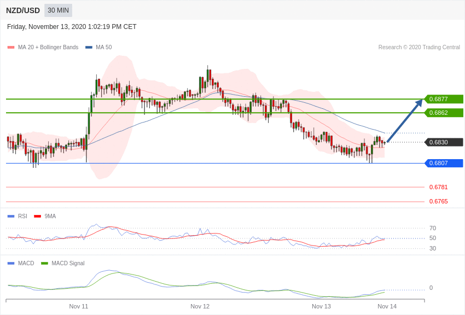The height and width of the screenshot is (315, 465).
Task: Click the RSI blue legend swatch
Action: tap(11, 217)
